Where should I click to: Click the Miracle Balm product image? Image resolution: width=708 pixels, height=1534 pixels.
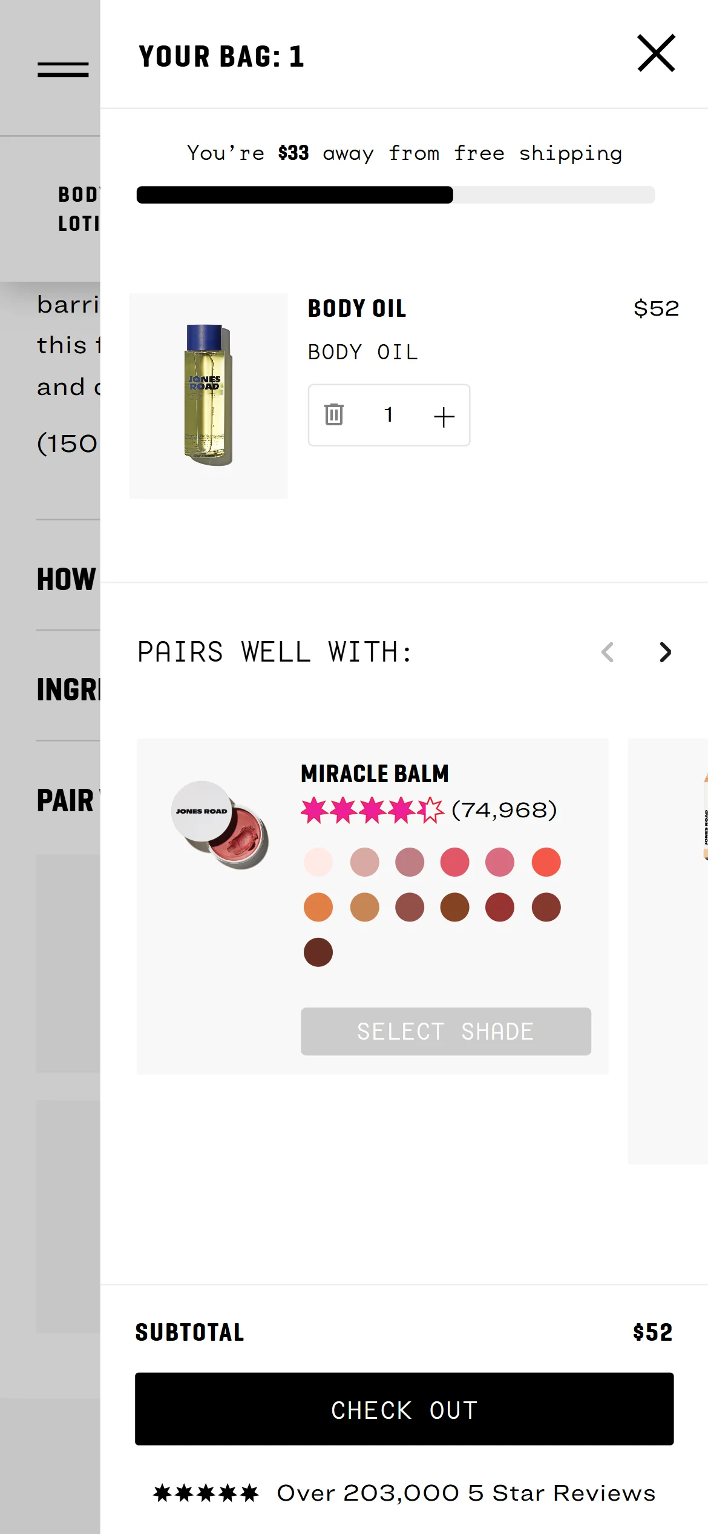(x=220, y=825)
